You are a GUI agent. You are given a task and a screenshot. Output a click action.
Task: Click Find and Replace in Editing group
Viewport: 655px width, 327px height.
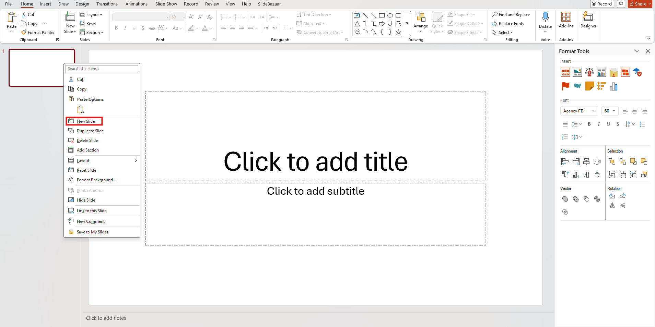(x=511, y=15)
